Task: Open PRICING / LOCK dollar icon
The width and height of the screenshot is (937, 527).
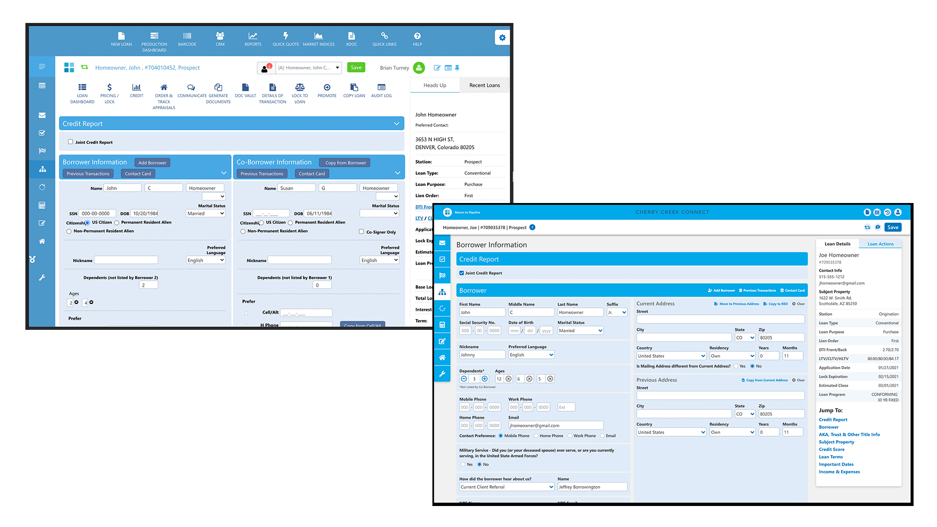Action: coord(109,93)
